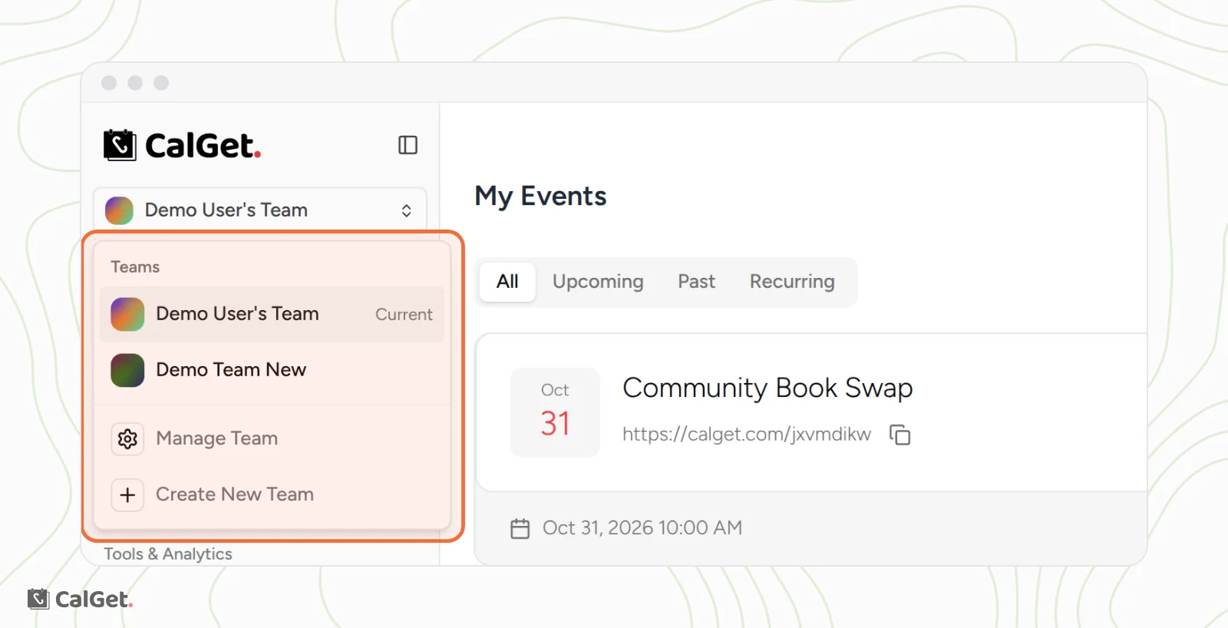Image resolution: width=1228 pixels, height=628 pixels.
Task: Click the My Events heading
Action: tap(540, 197)
